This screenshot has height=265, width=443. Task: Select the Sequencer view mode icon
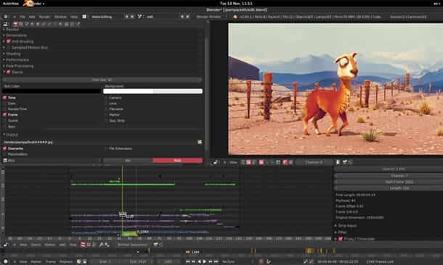[83, 245]
